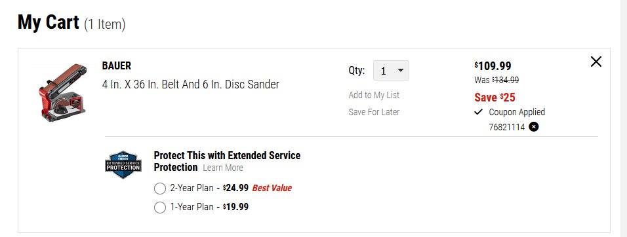Click the red Best Value label
This screenshot has height=237, width=627.
[272, 188]
